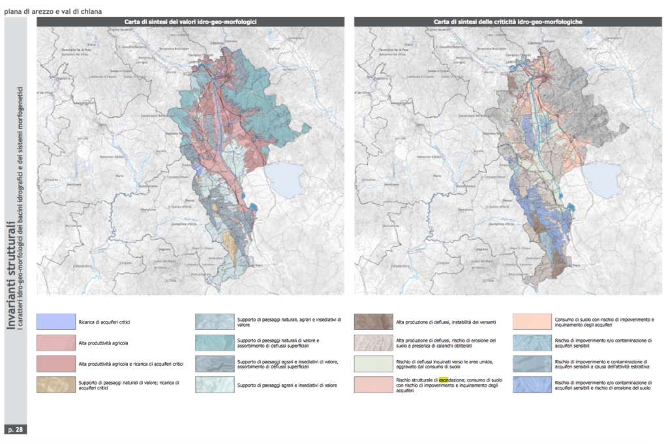Pick the tan 'Supporto di paesaggi naturali di valore; ricarica' swatch
Image resolution: width=668 pixels, height=444 pixels.
55,385
